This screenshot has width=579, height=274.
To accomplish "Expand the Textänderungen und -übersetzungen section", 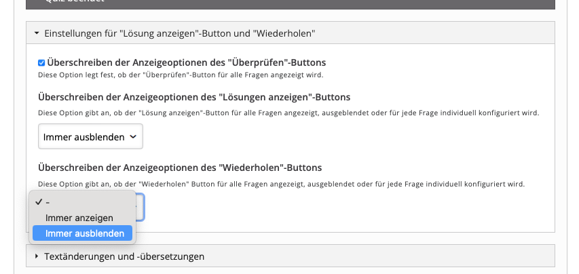I will [x=124, y=256].
